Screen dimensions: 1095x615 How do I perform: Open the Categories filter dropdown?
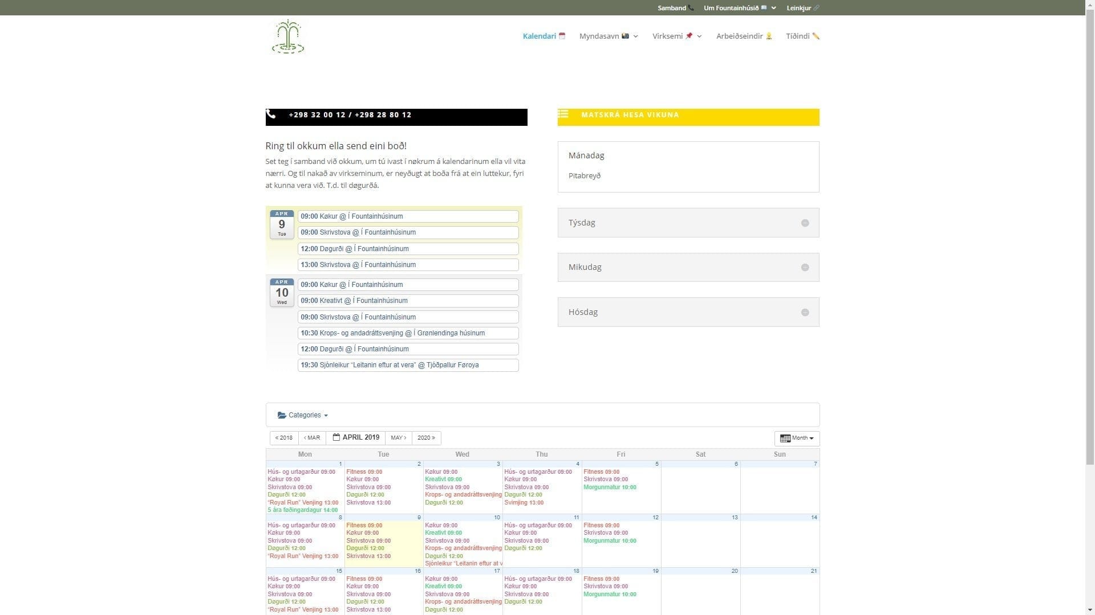pyautogui.click(x=303, y=415)
